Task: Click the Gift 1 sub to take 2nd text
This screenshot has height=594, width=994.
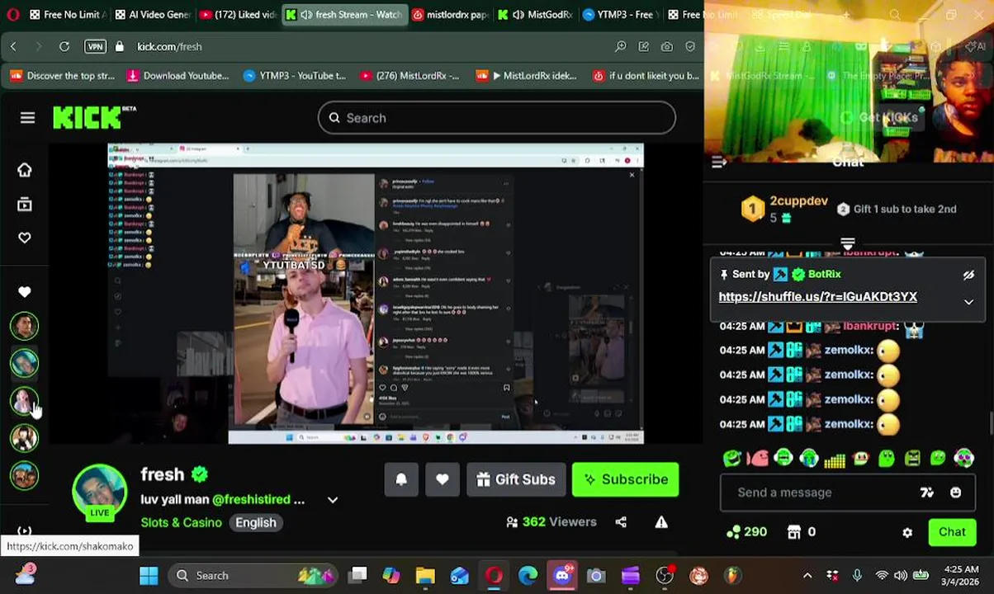Action: [905, 209]
